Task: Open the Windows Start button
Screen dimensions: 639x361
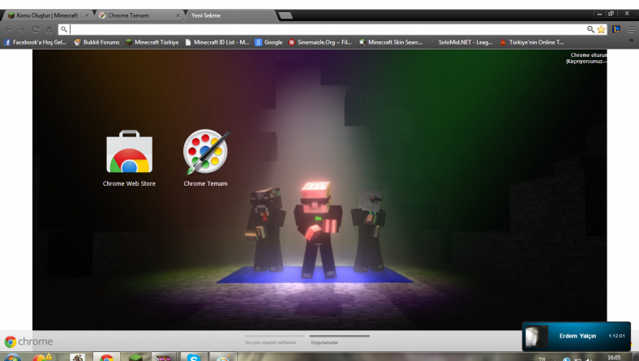Action: click(x=11, y=357)
